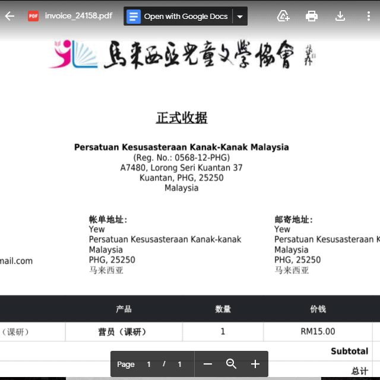This screenshot has width=380, height=380.
Task: Click the 产品 column header
Action: (x=123, y=309)
